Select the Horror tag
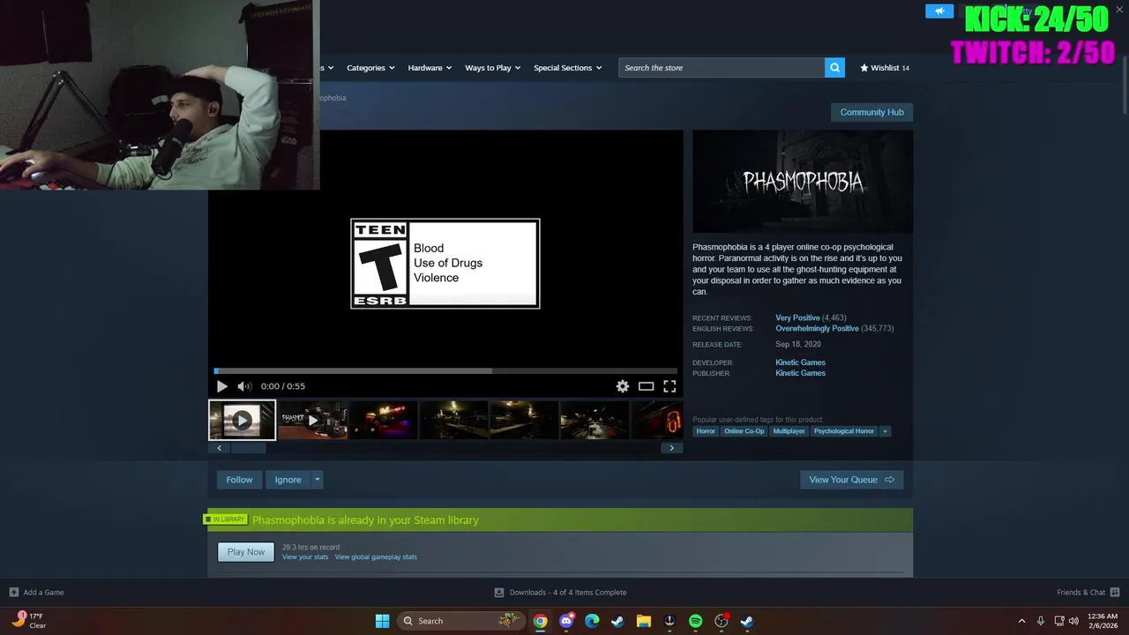The height and width of the screenshot is (635, 1129). (706, 431)
